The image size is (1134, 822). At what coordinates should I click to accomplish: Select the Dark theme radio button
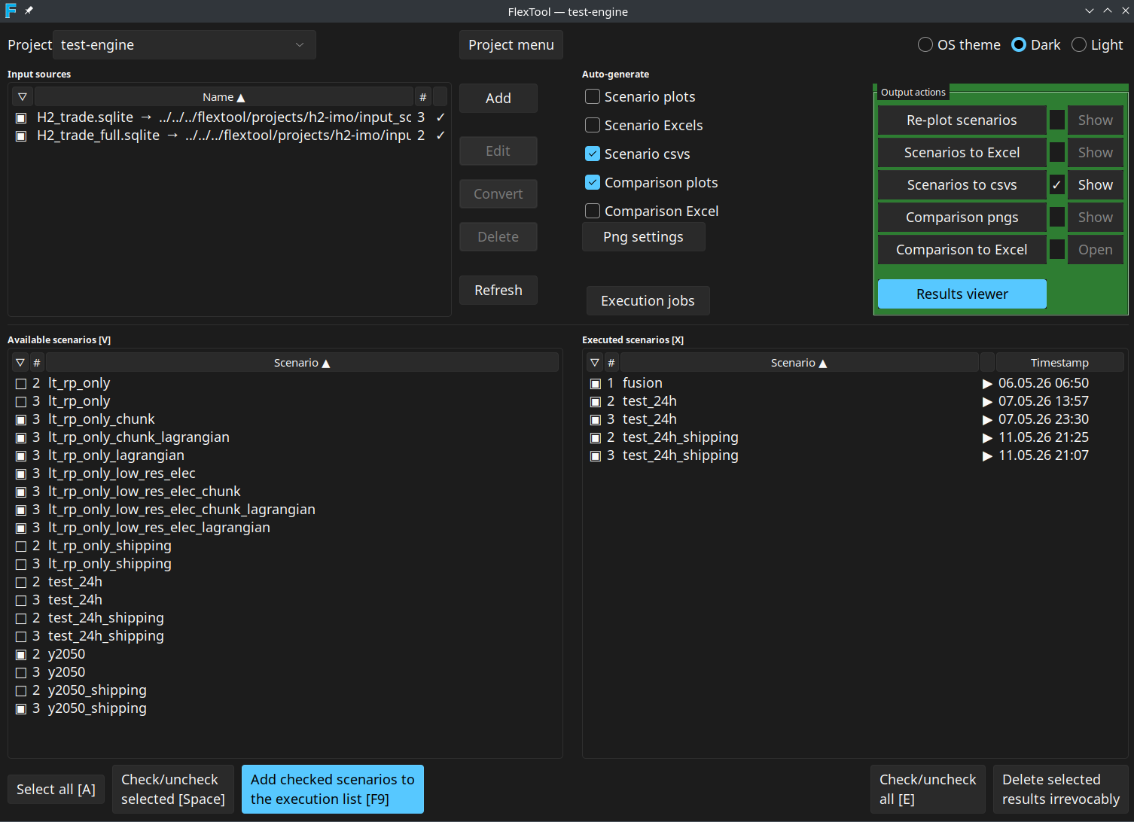click(1019, 44)
